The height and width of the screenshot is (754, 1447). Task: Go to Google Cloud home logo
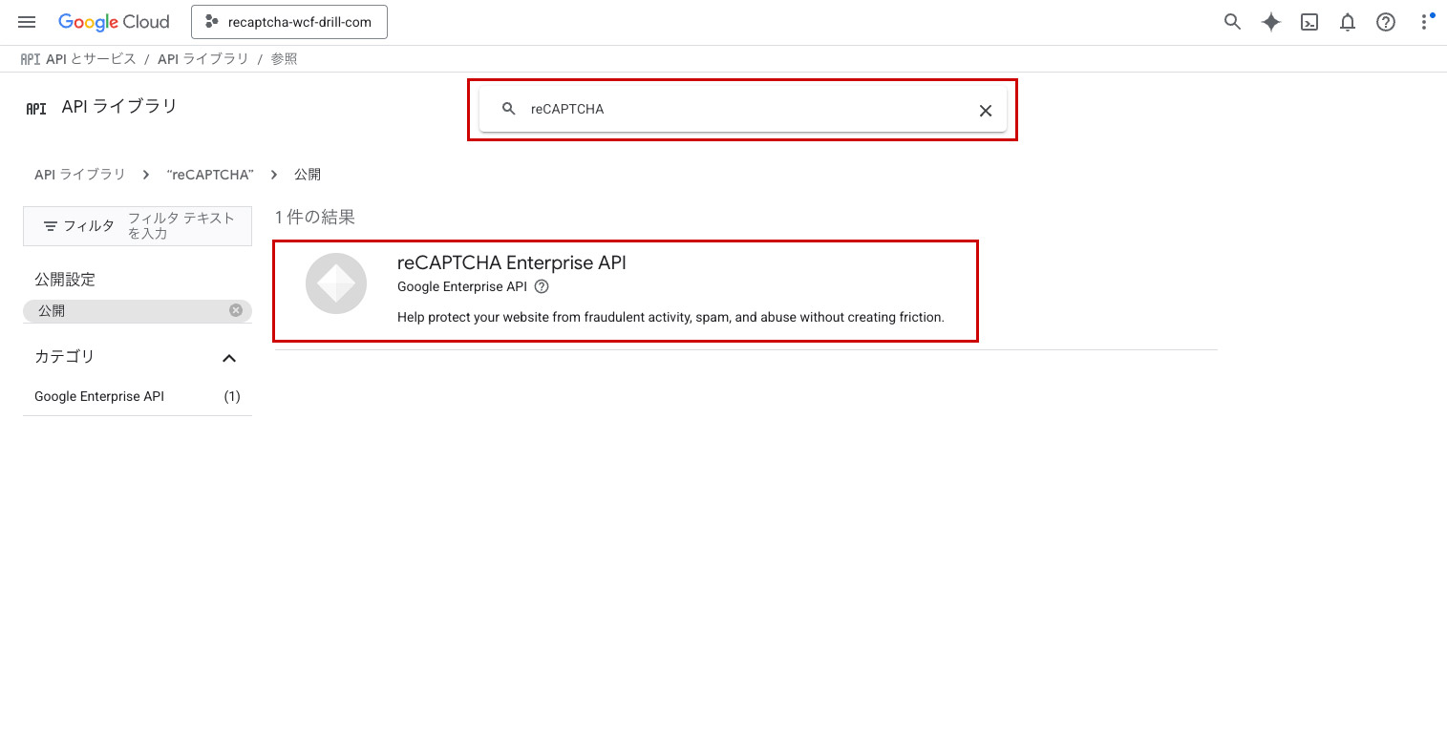coord(114,22)
